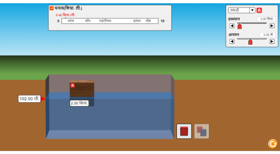Switch to two blocks mode
This screenshot has width=280, height=154.
coord(202,131)
